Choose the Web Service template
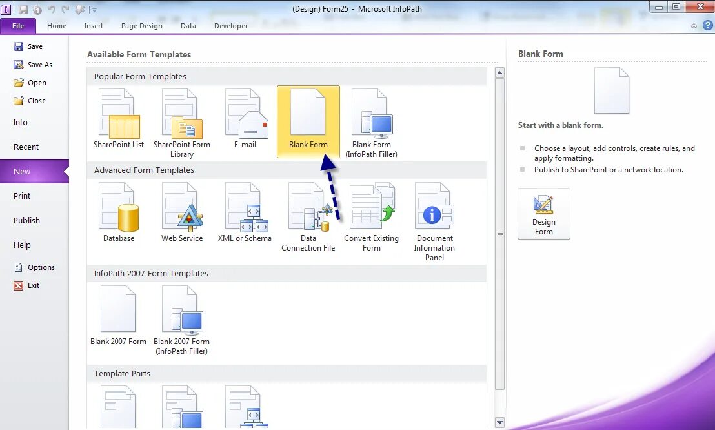Viewport: 715px width, 430px height. (x=182, y=212)
